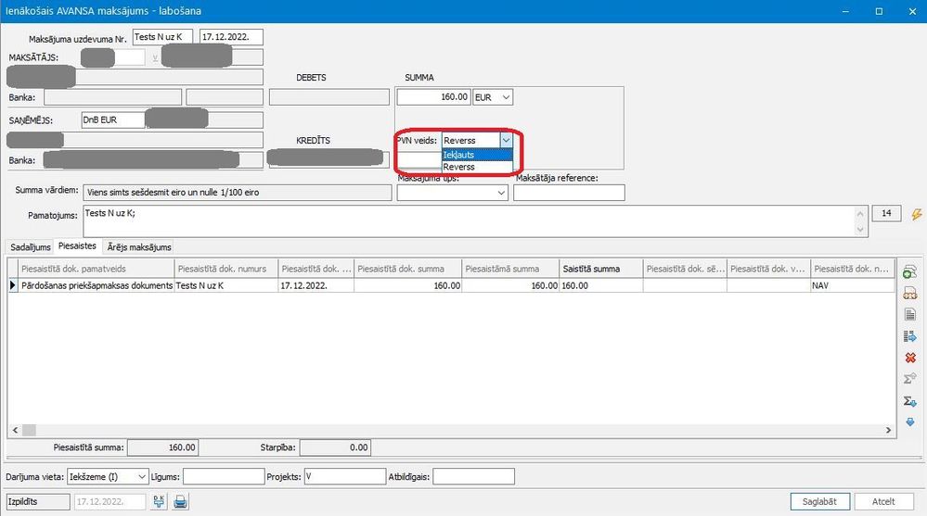This screenshot has width=927, height=516.
Task: Click the grayed date field at bottom
Action: click(x=109, y=502)
